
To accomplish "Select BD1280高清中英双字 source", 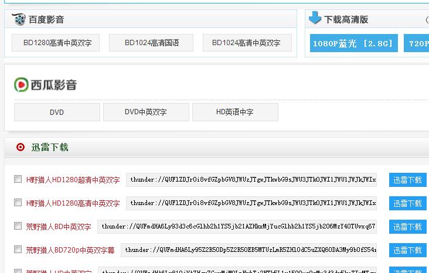I will [x=56, y=43].
